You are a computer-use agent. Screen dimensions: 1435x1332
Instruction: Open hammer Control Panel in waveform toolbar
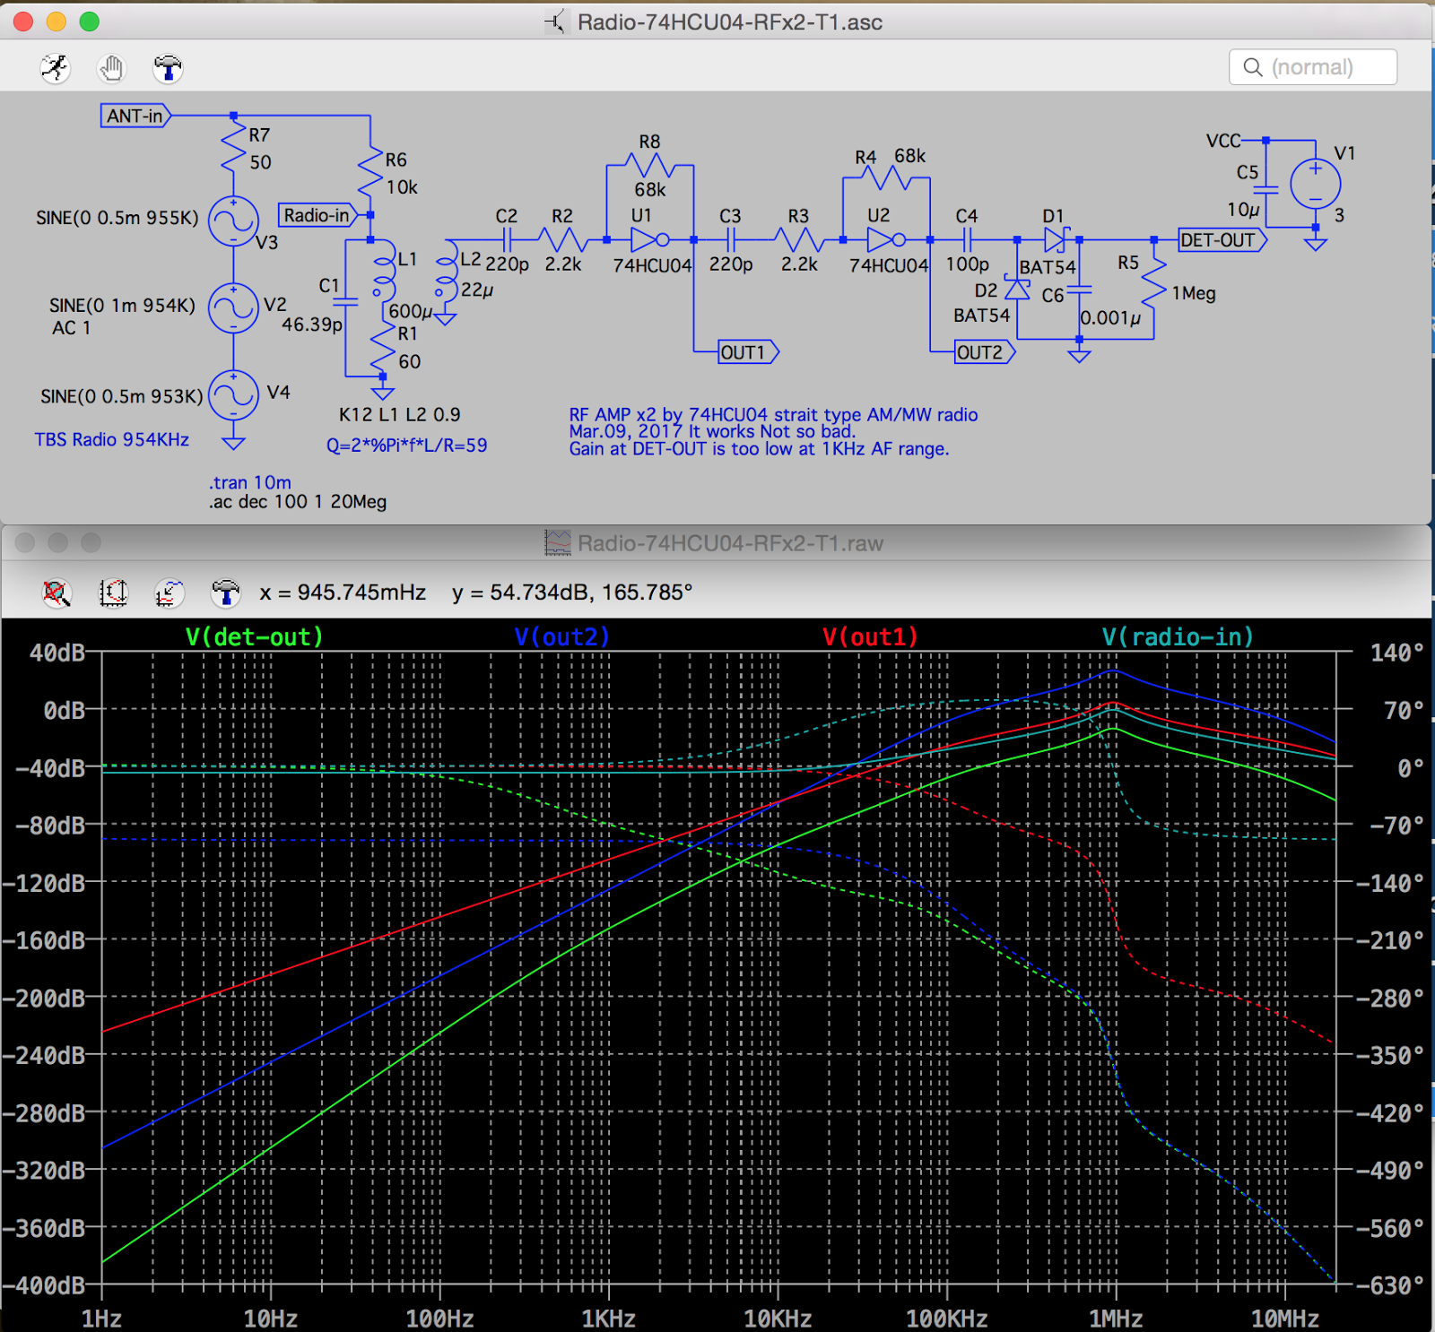coord(225,592)
